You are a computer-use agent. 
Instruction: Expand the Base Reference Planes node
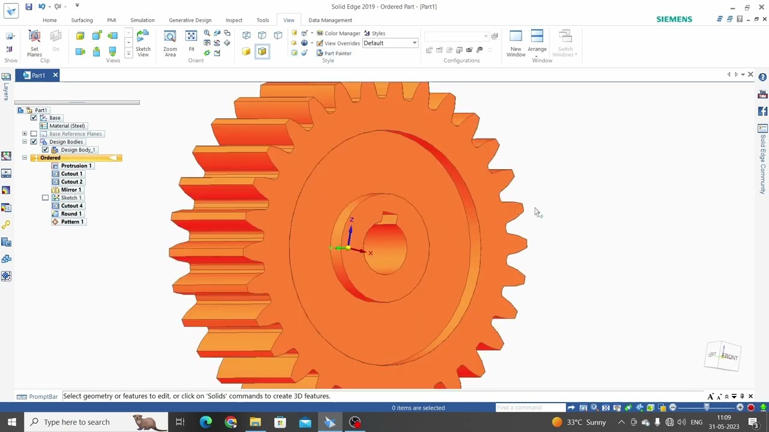point(25,134)
